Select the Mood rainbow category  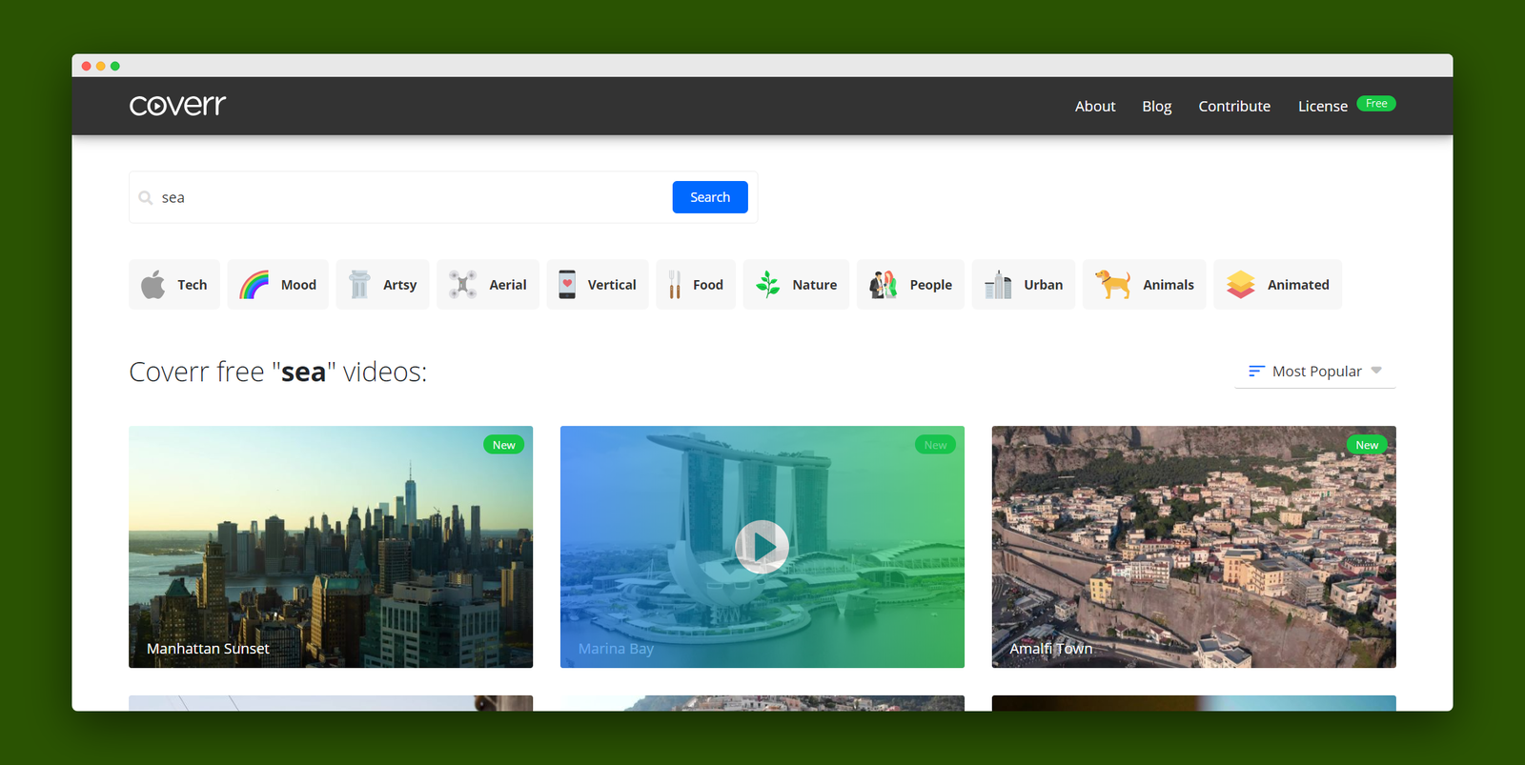(277, 285)
